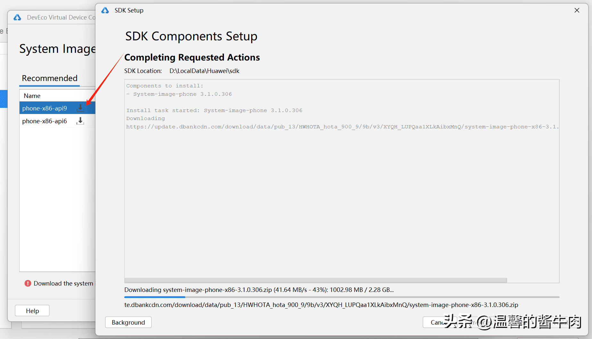592x339 pixels.
Task: Click the blue download progress bar
Action: point(155,297)
